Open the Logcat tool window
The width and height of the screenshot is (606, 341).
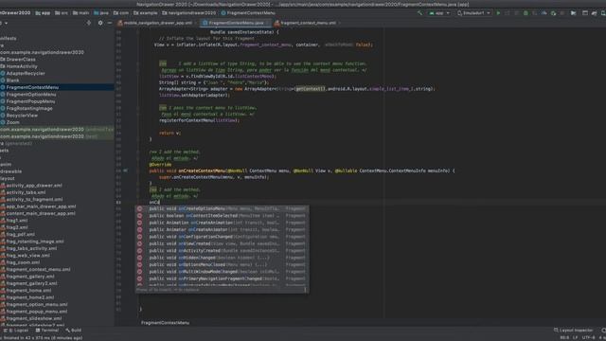pos(17,331)
